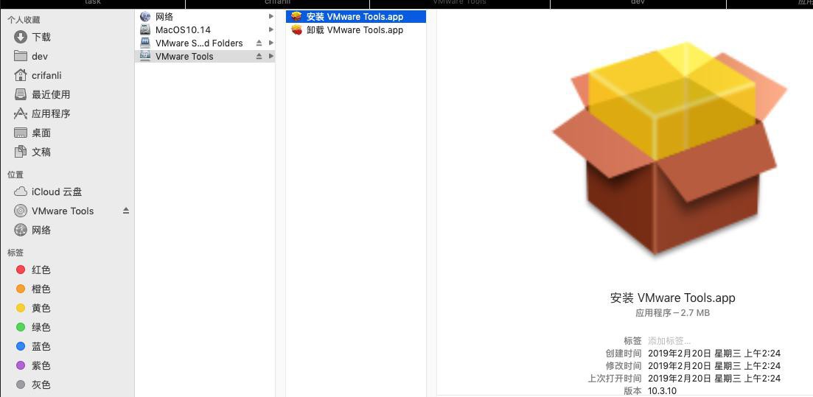Click the 标签 sidebar section header

pyautogui.click(x=15, y=253)
